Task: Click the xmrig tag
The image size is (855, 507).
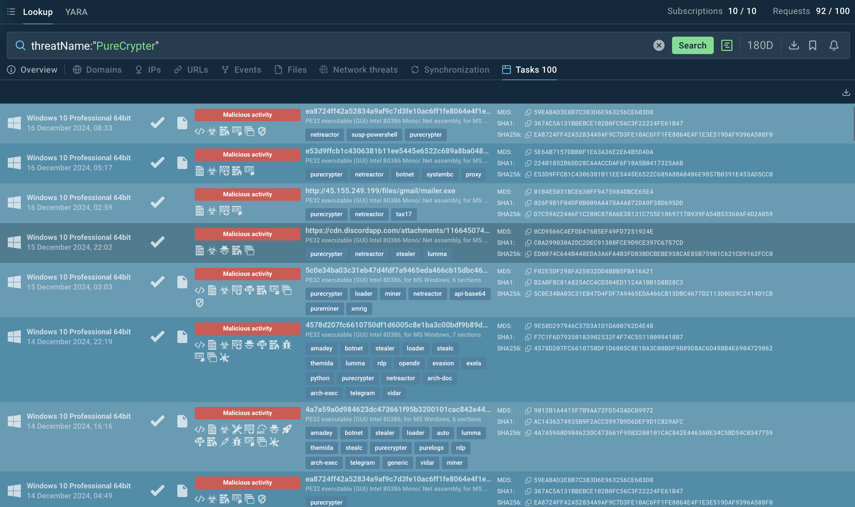Action: tap(359, 308)
